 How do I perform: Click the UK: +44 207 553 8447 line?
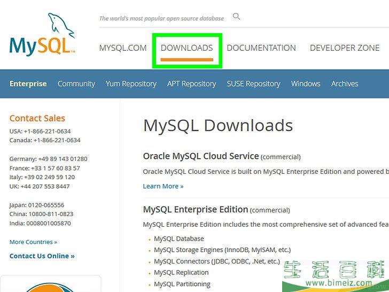(40, 186)
